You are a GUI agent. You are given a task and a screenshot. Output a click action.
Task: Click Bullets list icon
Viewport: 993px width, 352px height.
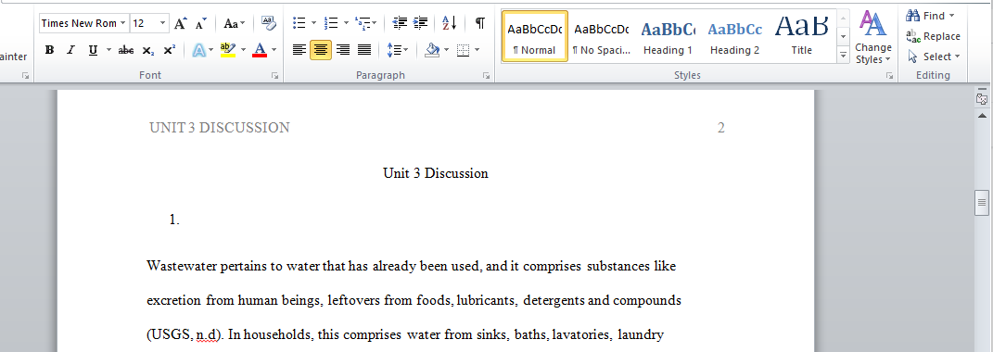pos(299,23)
